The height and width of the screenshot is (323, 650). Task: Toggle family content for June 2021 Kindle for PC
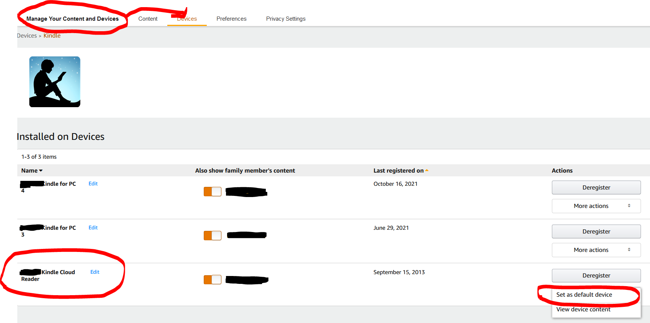tap(212, 235)
